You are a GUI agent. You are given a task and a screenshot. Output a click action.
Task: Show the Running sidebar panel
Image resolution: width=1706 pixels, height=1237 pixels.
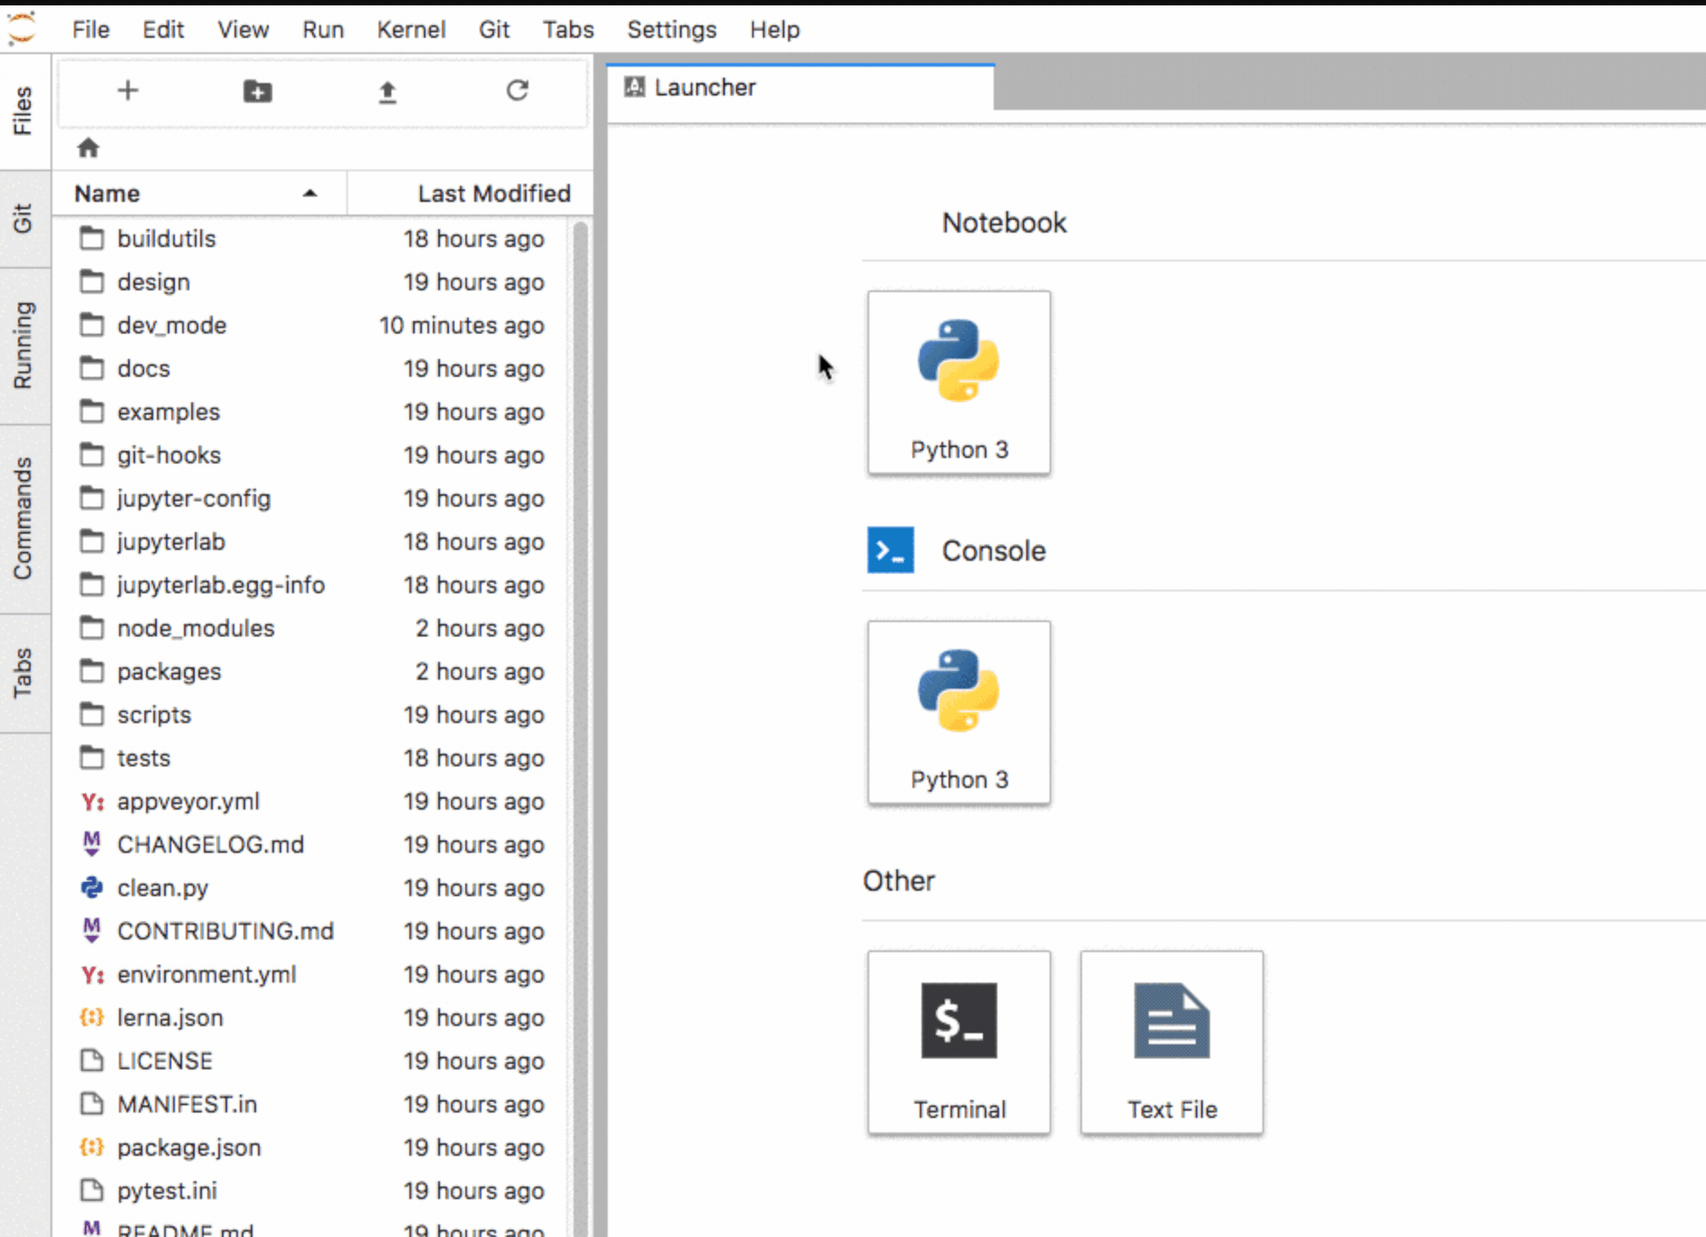point(23,345)
